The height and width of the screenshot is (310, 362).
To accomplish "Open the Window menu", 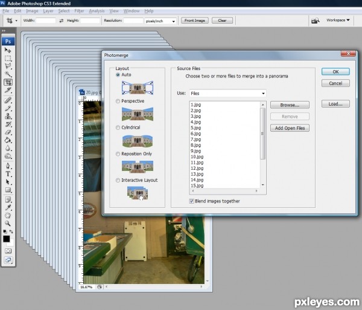I will coord(132,11).
